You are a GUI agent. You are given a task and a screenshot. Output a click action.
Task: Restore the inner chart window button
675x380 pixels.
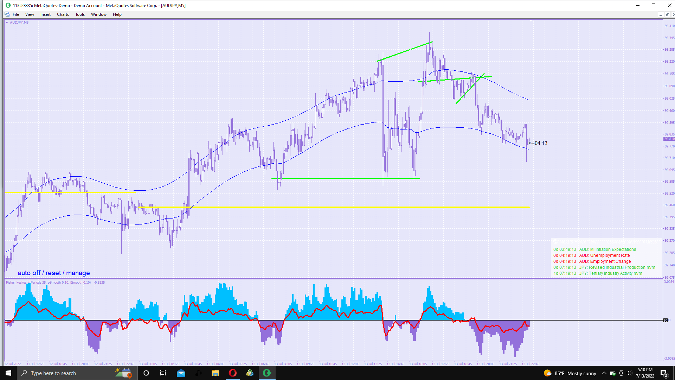click(667, 14)
